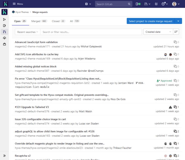The image size is (185, 160).
Task: Open Added missing global notices block
Action: coord(36,67)
